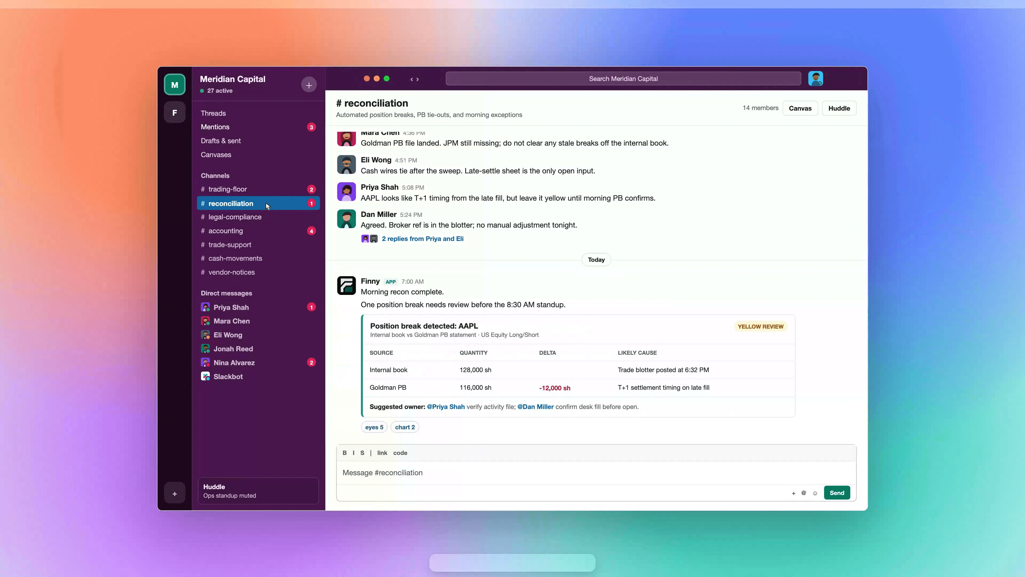
Task: Open Threads in sidebar
Action: 213,113
